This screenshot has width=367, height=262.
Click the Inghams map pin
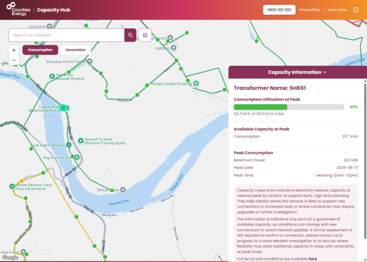coord(173,48)
